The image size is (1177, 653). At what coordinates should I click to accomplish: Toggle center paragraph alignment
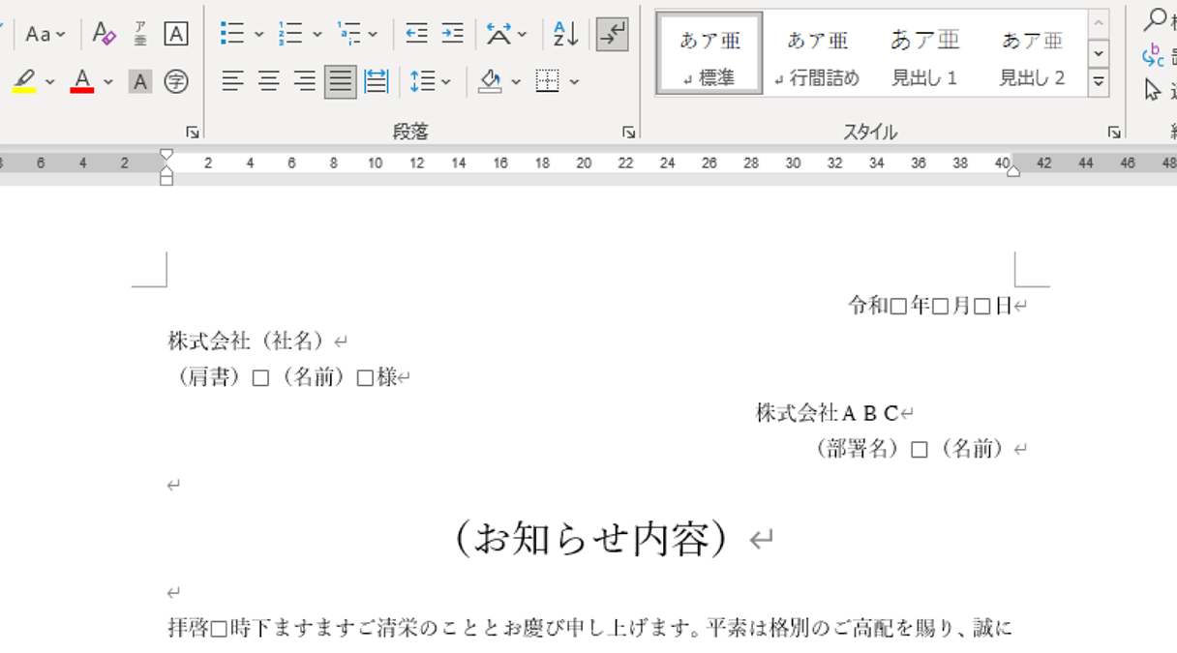pyautogui.click(x=266, y=81)
